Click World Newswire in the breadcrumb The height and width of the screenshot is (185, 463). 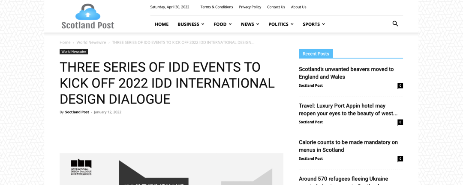91,42
